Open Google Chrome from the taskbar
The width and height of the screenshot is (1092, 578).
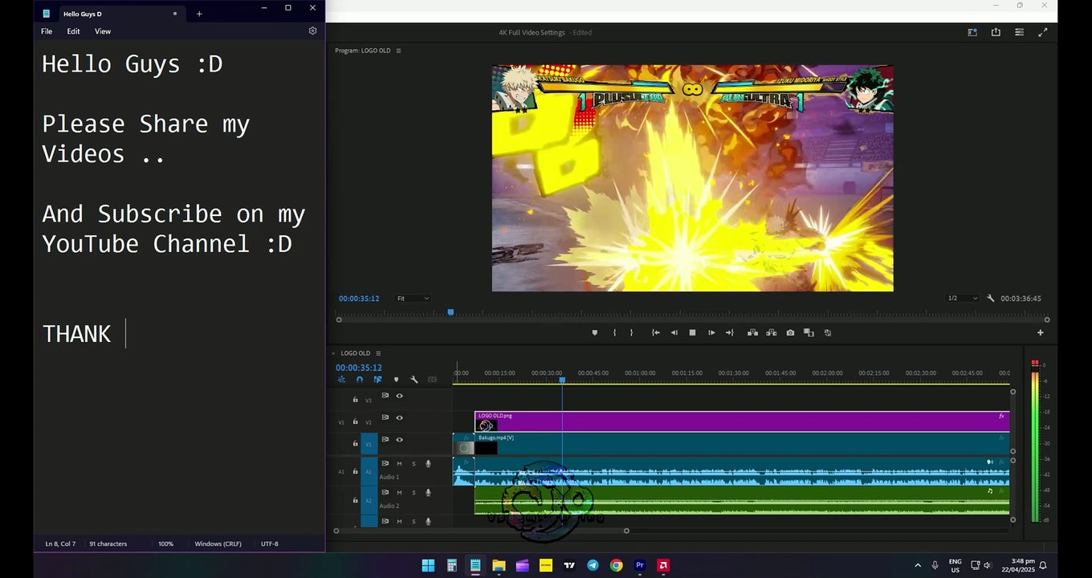[x=616, y=565]
